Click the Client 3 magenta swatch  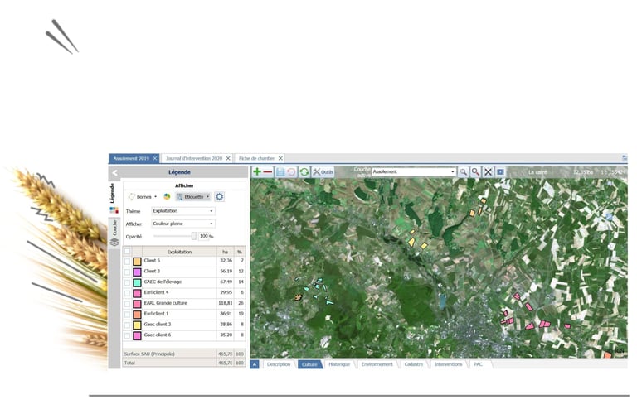137,272
